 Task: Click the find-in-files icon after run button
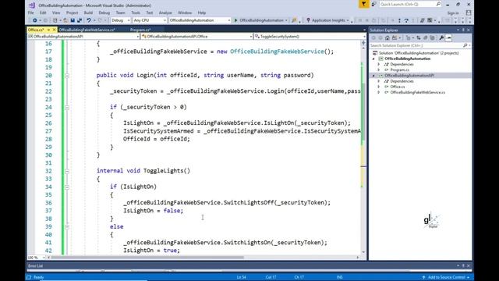294,20
